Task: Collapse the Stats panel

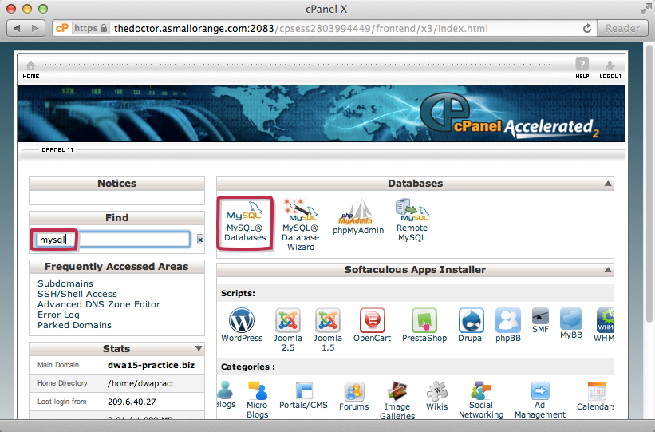Action: click(199, 349)
